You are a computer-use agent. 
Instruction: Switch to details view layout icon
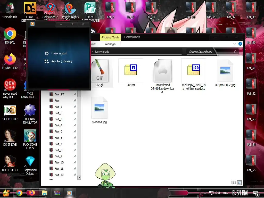tap(234, 183)
